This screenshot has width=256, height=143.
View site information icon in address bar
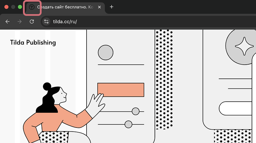click(46, 22)
